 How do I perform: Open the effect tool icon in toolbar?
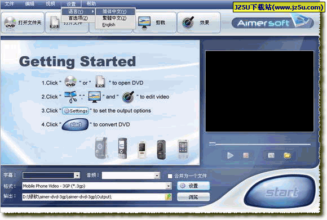click(x=188, y=23)
